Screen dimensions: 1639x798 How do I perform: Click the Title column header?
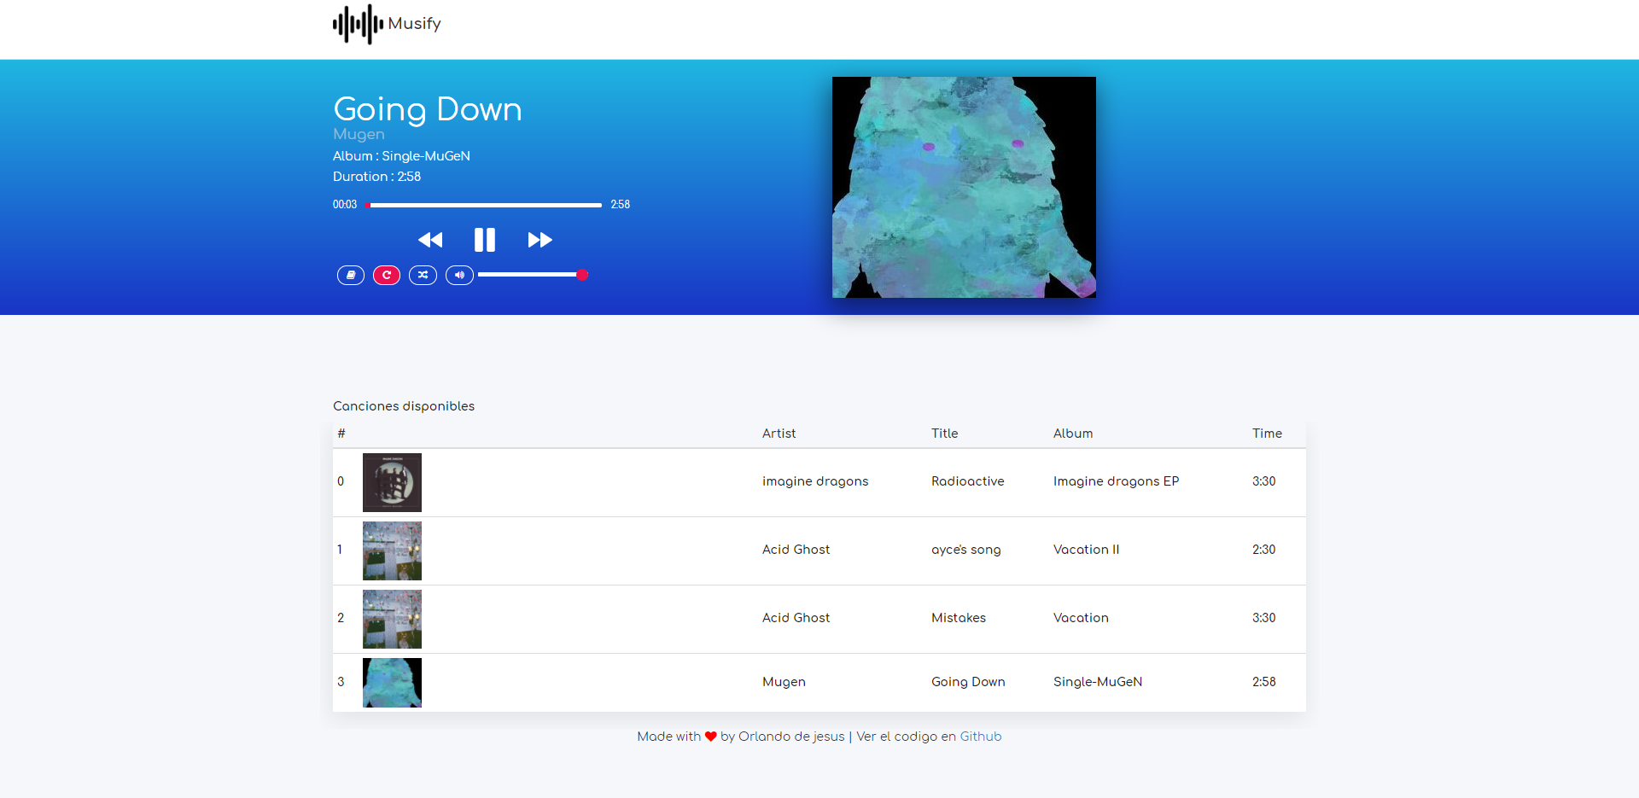pyautogui.click(x=944, y=434)
